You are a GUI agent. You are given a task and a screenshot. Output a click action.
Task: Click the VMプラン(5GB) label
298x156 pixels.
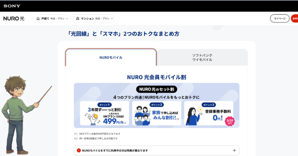click(x=113, y=117)
